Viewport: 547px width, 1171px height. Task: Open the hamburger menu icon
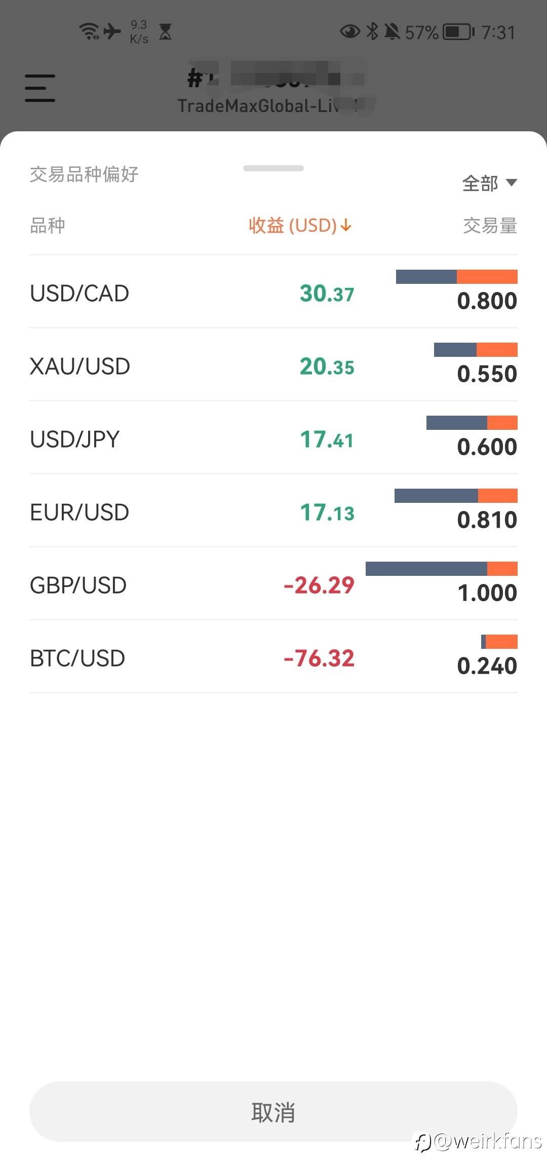pyautogui.click(x=40, y=88)
